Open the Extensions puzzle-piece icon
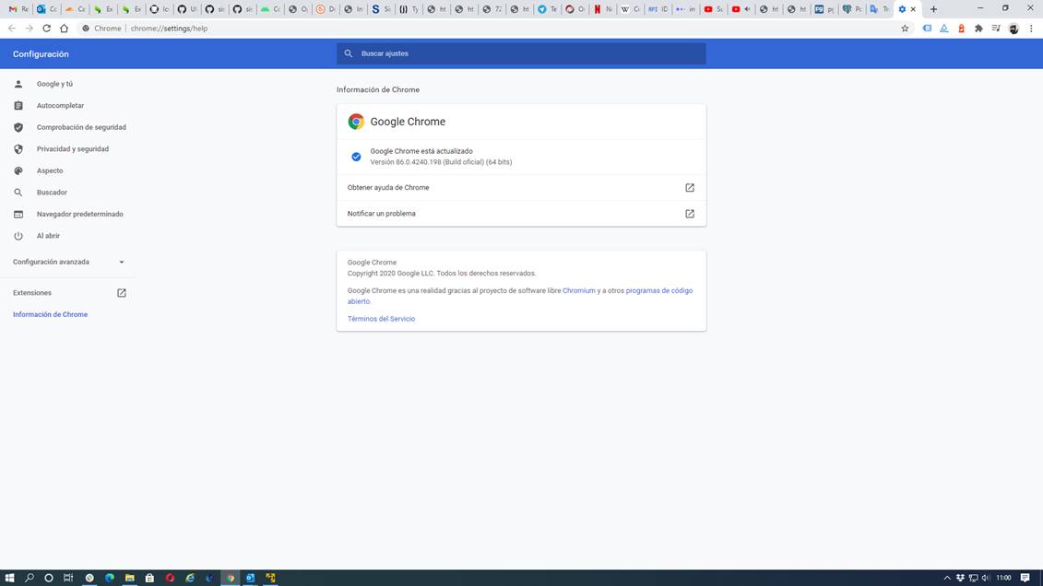The width and height of the screenshot is (1043, 586). pyautogui.click(x=978, y=29)
